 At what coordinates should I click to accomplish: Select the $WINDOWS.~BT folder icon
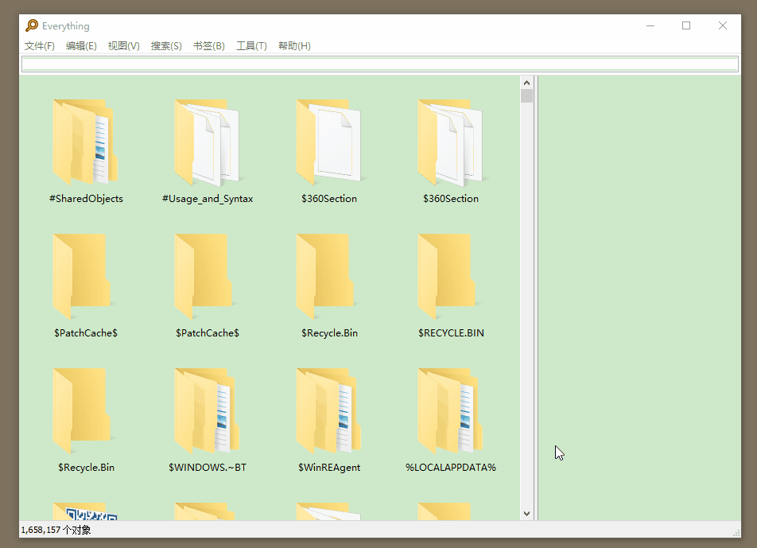point(207,411)
